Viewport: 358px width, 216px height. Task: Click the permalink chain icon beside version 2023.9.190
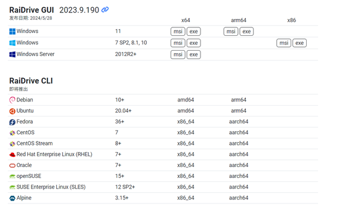pyautogui.click(x=105, y=10)
